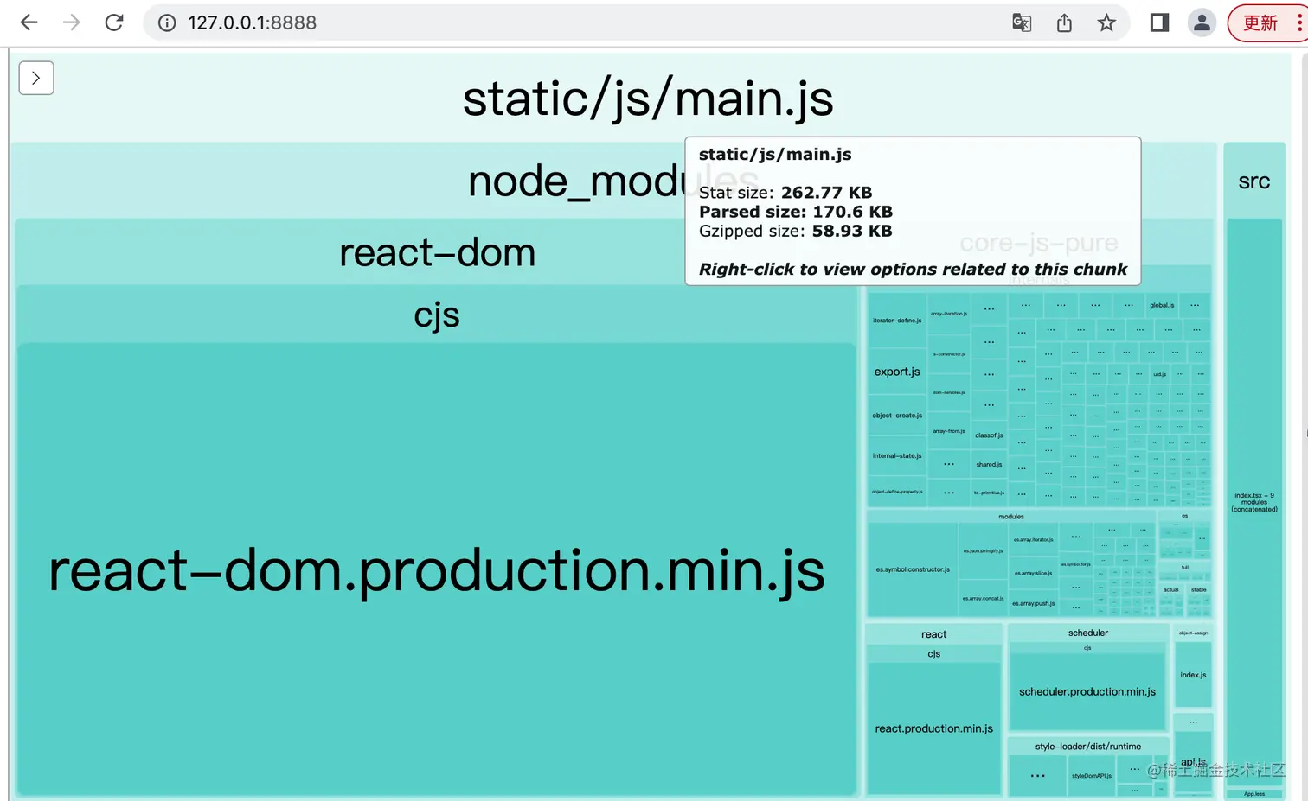Click the global.js module

1162,305
